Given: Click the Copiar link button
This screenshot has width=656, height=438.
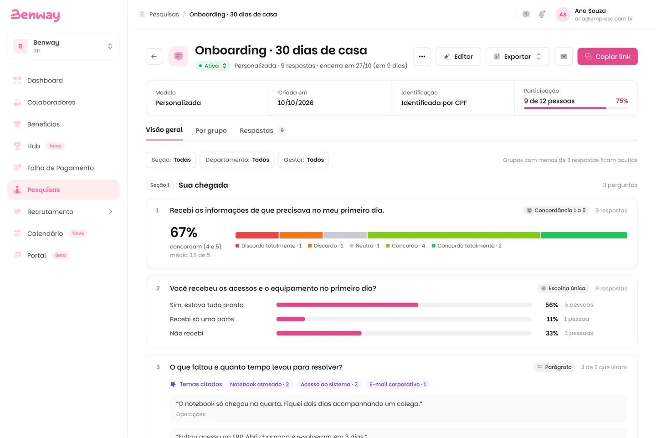Looking at the screenshot, I should (607, 57).
